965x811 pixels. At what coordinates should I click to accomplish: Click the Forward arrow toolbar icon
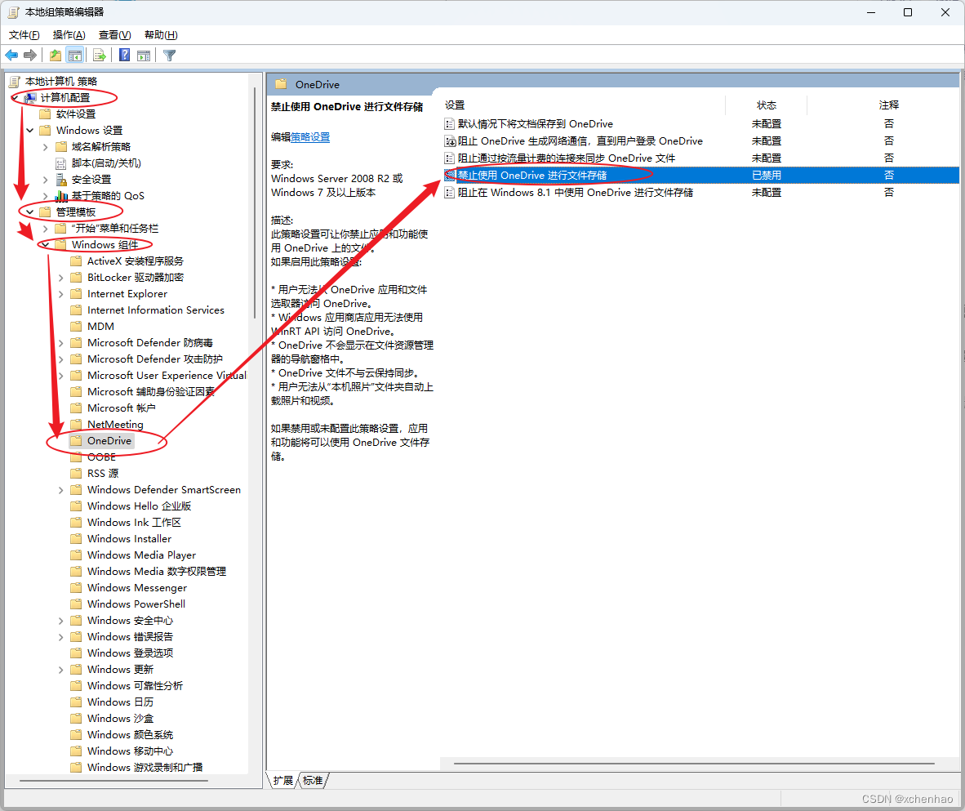29,56
